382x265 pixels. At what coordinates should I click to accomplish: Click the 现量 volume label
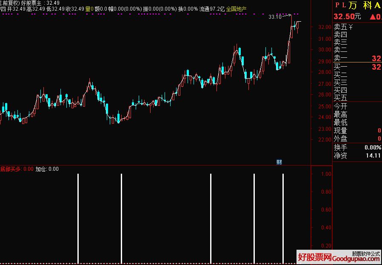340,131
